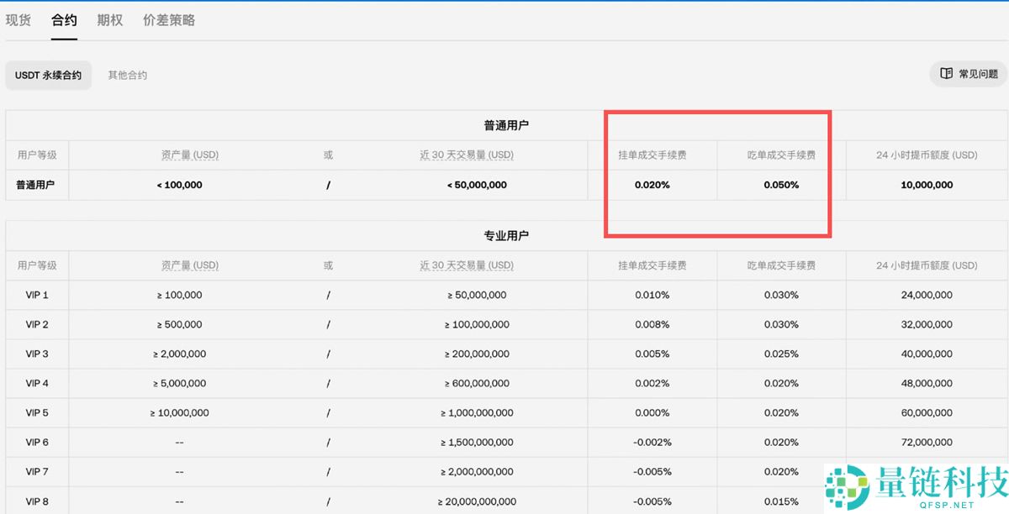Switch to the 现货 tab
The height and width of the screenshot is (514, 1009).
(x=18, y=19)
